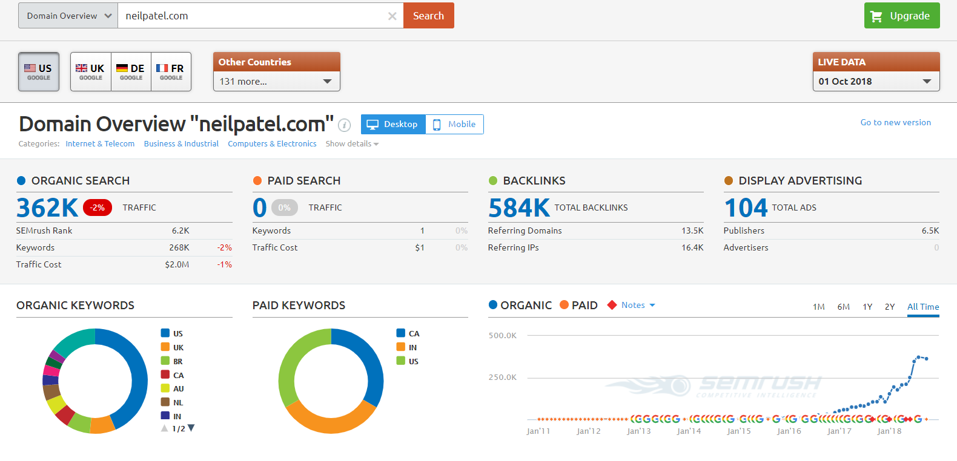Switch to Mobile view
Image resolution: width=957 pixels, height=461 pixels.
click(x=454, y=124)
